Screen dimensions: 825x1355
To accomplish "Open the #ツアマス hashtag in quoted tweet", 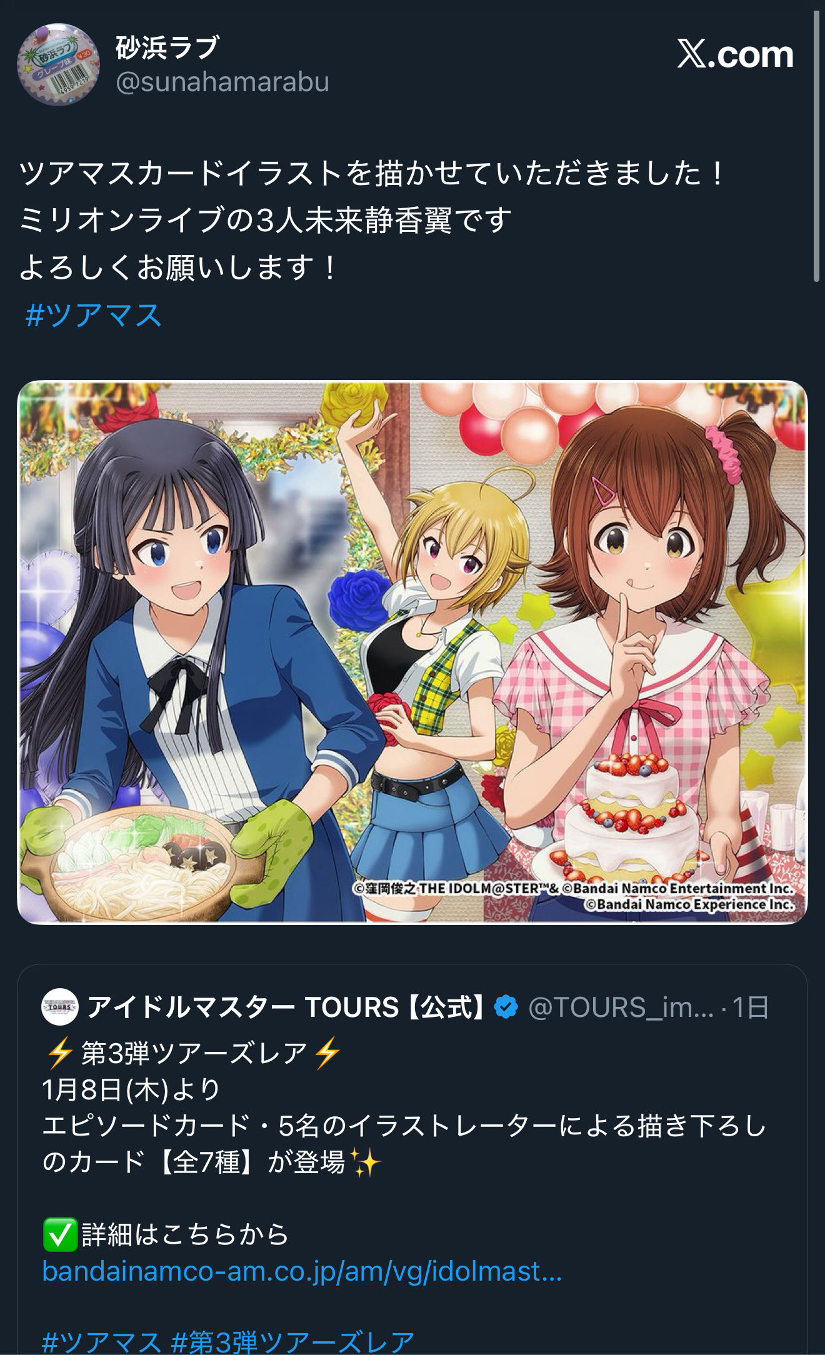I will coord(102,1342).
